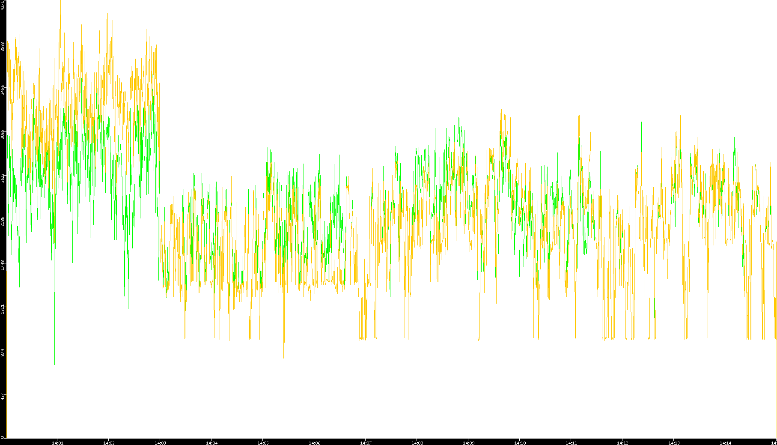Click the 14:01 time axis label
The image size is (777, 445).
pos(57,443)
